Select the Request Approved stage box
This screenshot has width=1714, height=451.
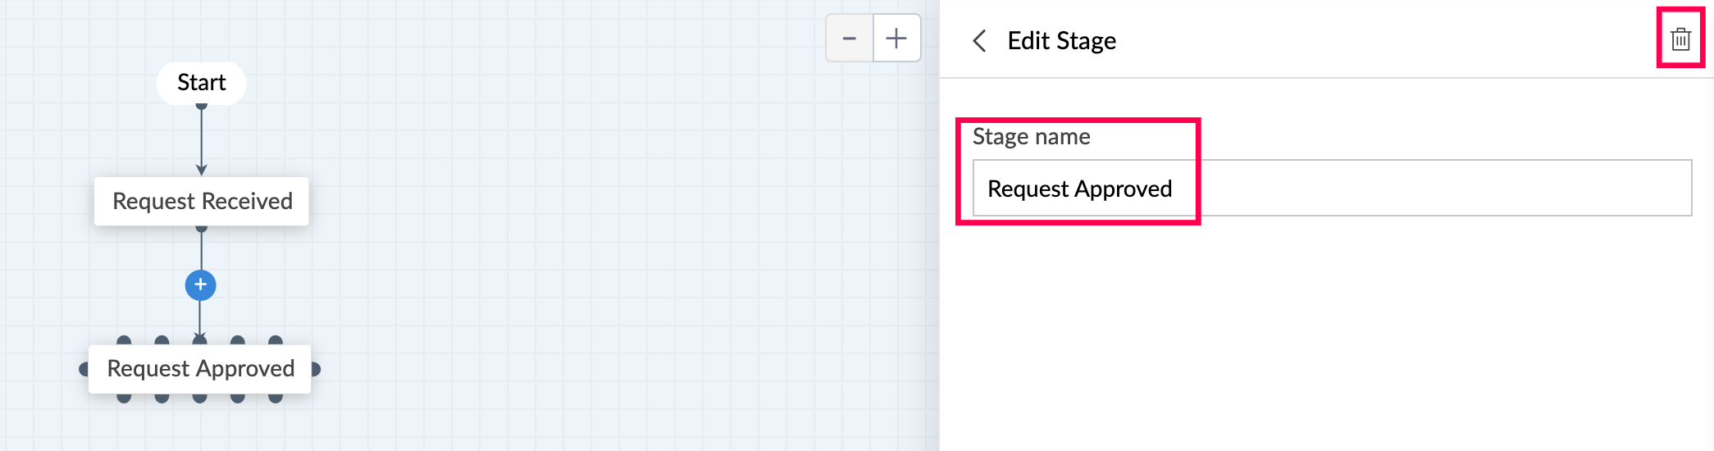[x=200, y=369]
